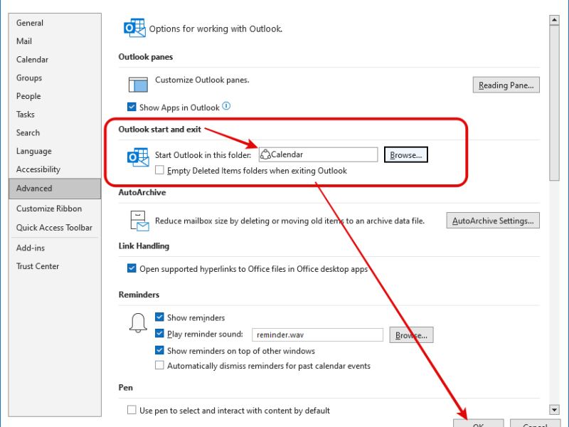Click the Pen section heading
The height and width of the screenshot is (427, 569).
tap(126, 388)
